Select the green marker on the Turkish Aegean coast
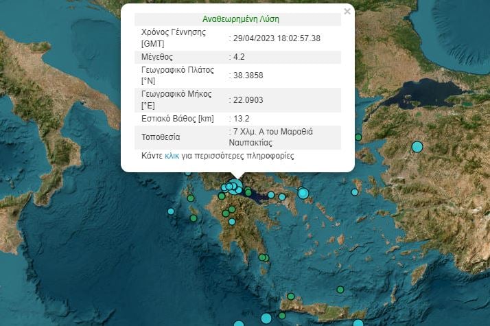 coord(358,137)
